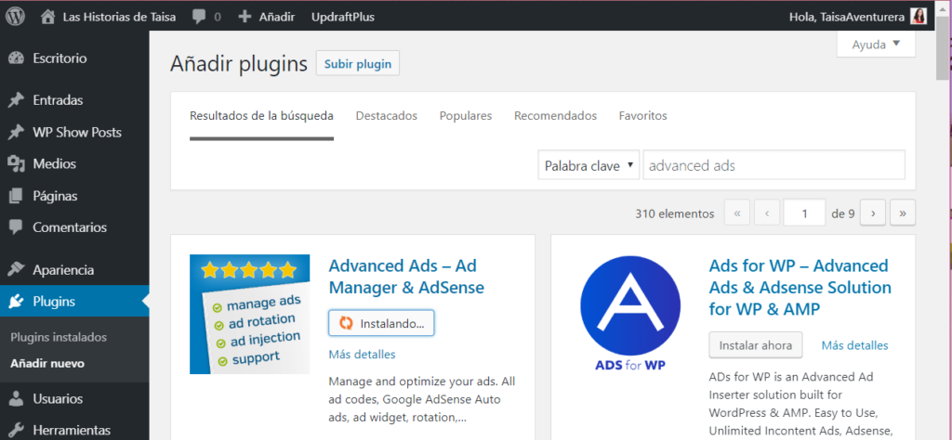The height and width of the screenshot is (440, 952).
Task: Click the 310 elementos count text
Action: (675, 214)
